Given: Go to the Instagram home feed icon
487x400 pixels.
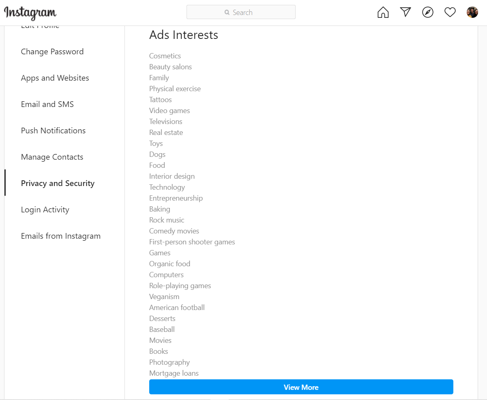Looking at the screenshot, I should 383,13.
